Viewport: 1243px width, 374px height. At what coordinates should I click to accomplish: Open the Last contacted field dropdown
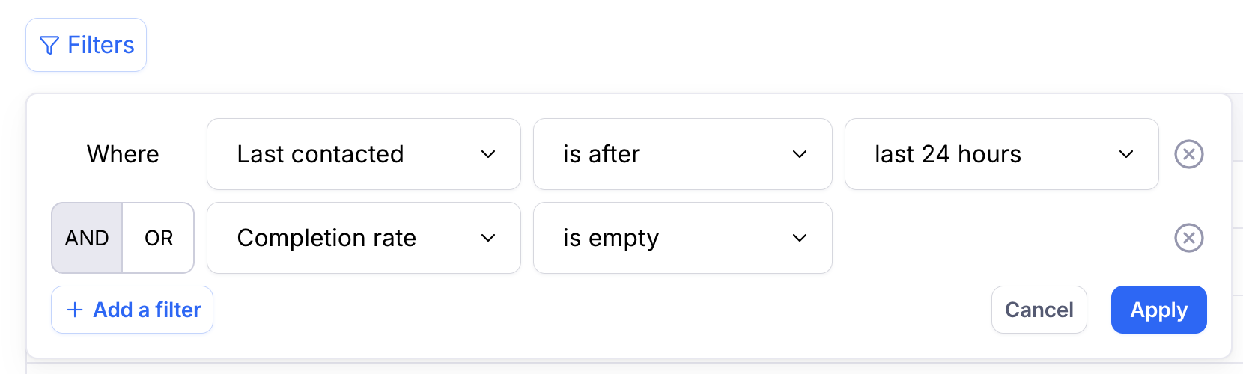pos(364,154)
